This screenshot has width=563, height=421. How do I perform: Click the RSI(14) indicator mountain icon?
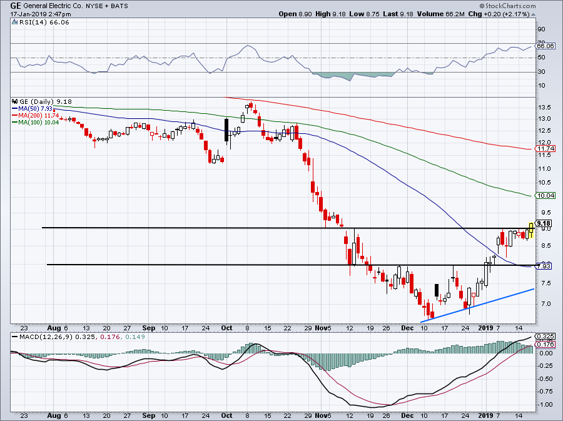tap(14, 21)
